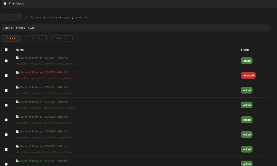The height and width of the screenshot is (166, 277).
Task: Mark the S02E04 file checkbox
Action: pos(6,105)
